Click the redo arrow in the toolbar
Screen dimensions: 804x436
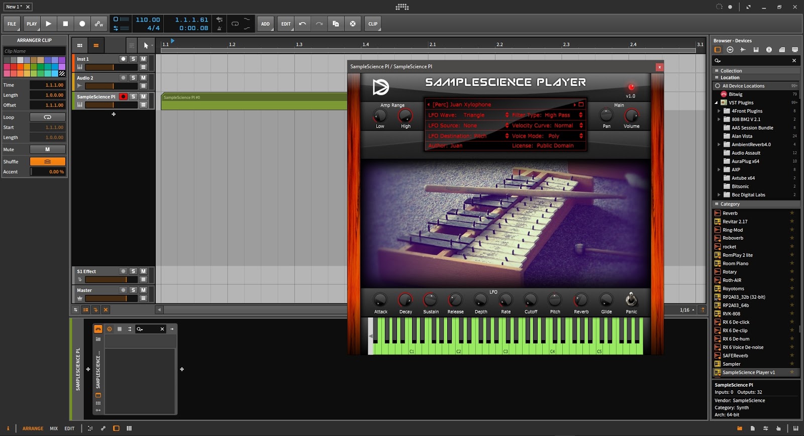tap(319, 24)
